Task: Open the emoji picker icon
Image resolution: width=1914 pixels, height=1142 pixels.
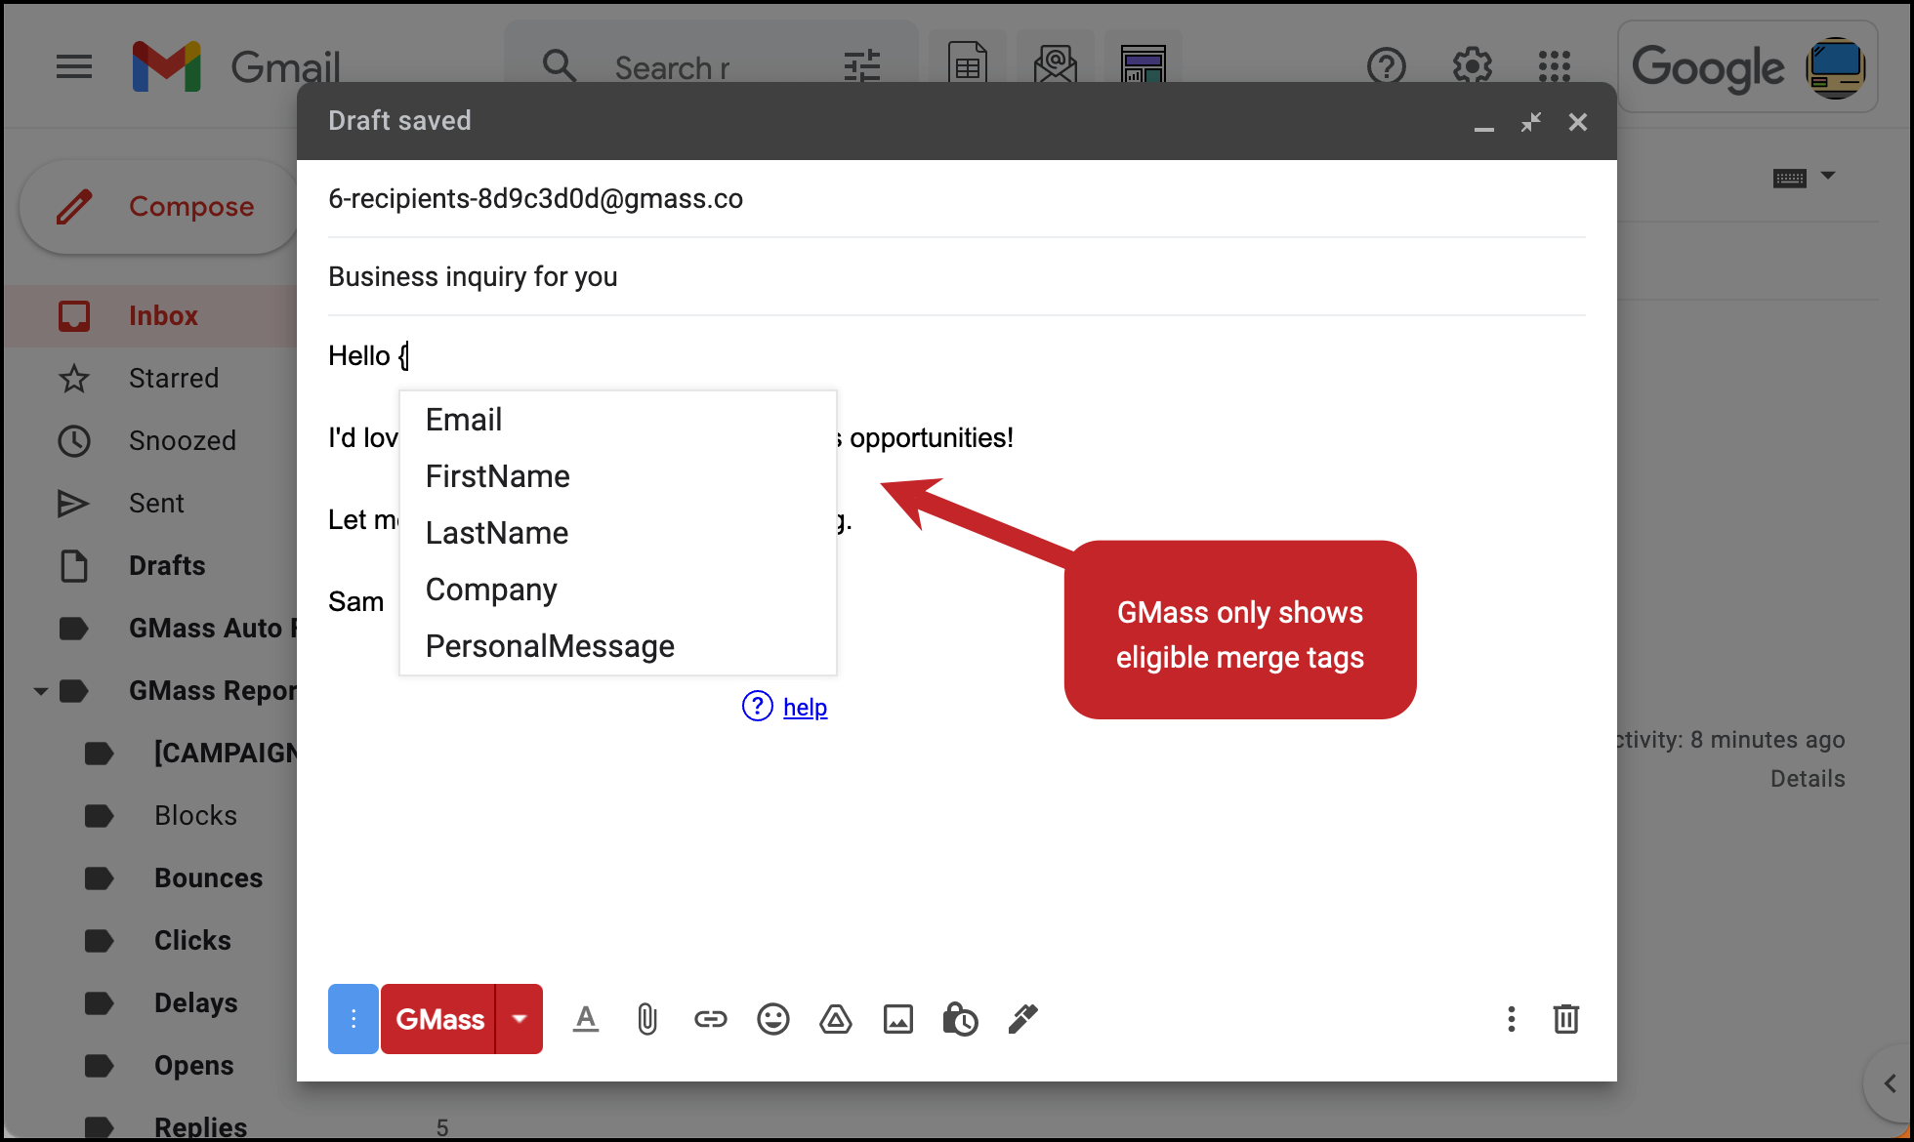Action: pos(773,1019)
